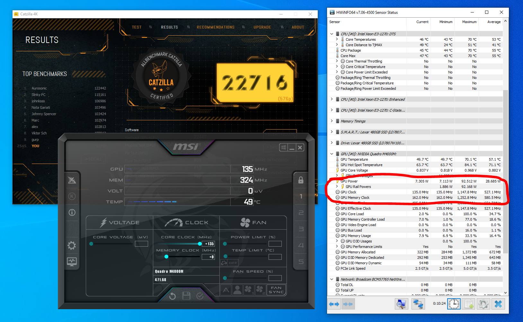The height and width of the screenshot is (322, 523).
Task: Click the Core Clock slider handle
Action: [200, 244]
